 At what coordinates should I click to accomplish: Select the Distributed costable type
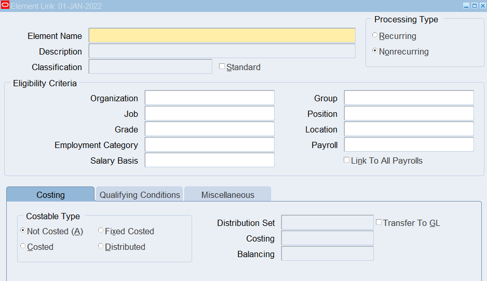tap(101, 246)
